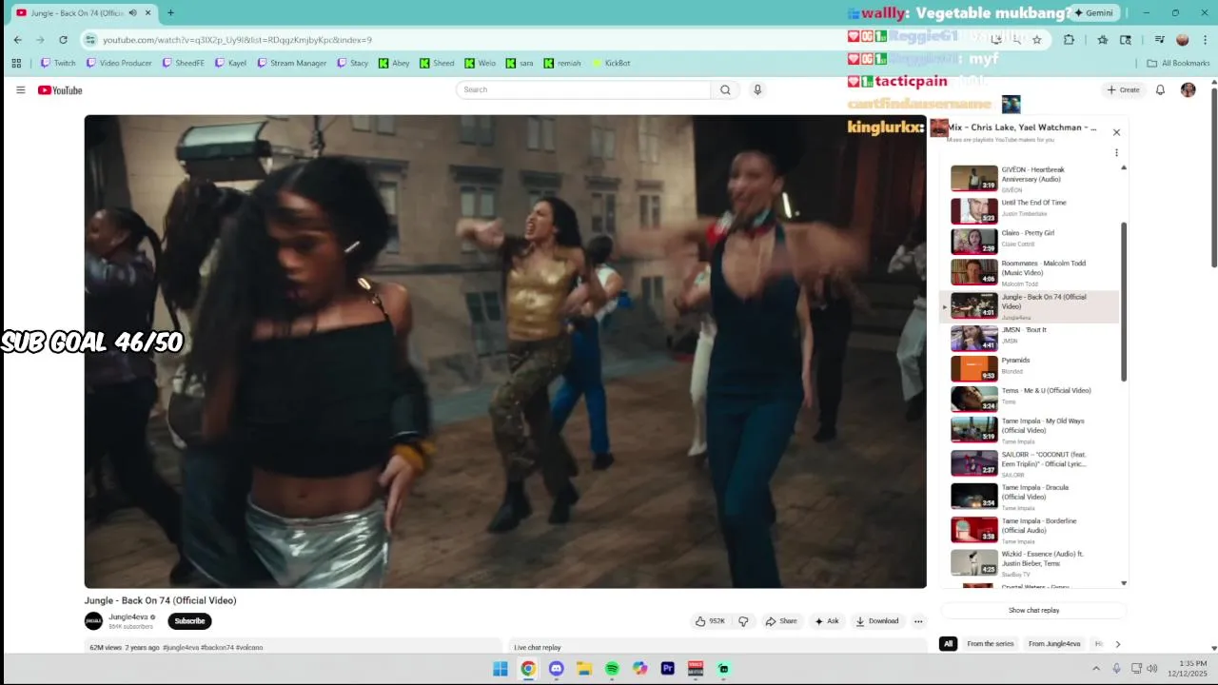Image resolution: width=1218 pixels, height=685 pixels.
Task: Click the Gemini button in Chrome
Action: pos(1093,12)
